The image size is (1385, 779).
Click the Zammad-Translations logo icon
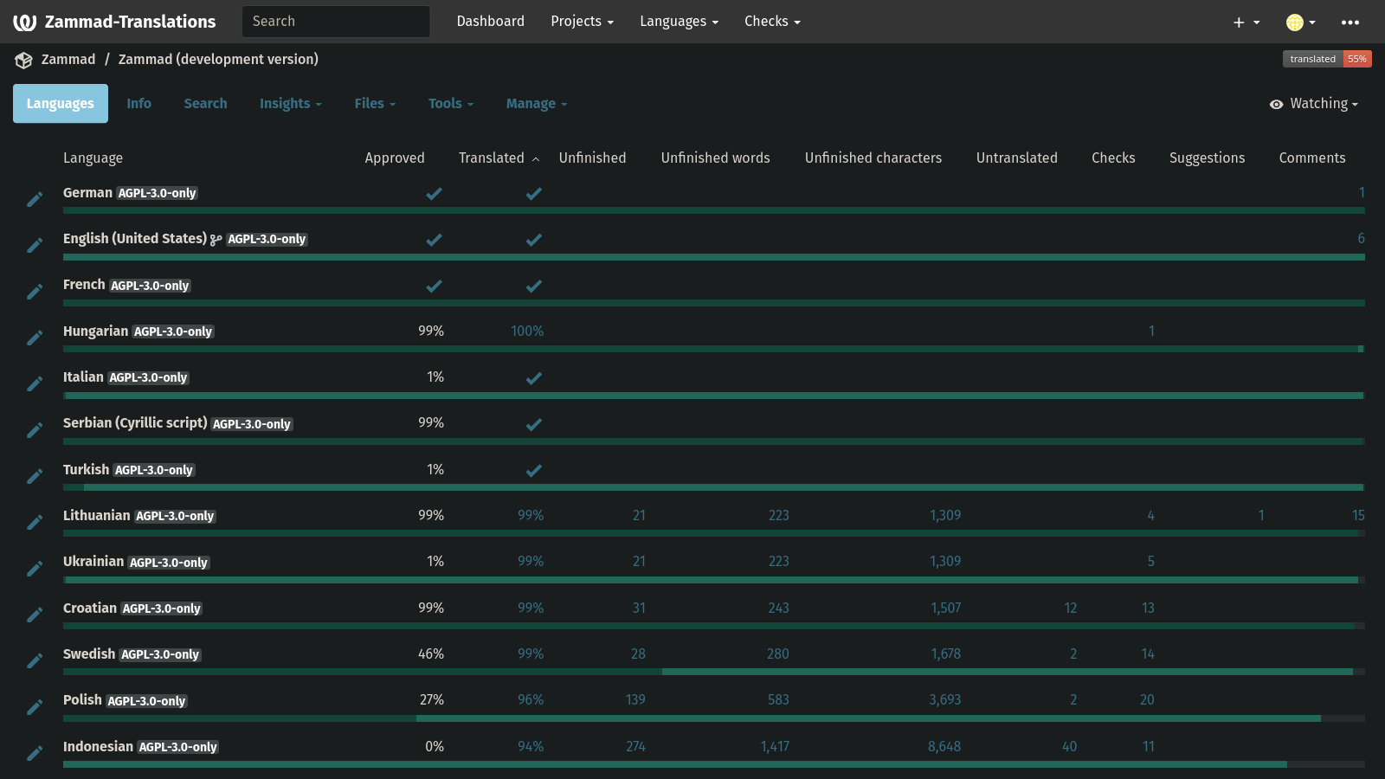click(x=24, y=22)
